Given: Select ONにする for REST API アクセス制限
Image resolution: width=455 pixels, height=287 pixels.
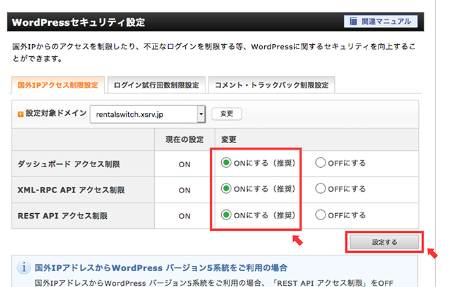Looking at the screenshot, I should pos(226,215).
